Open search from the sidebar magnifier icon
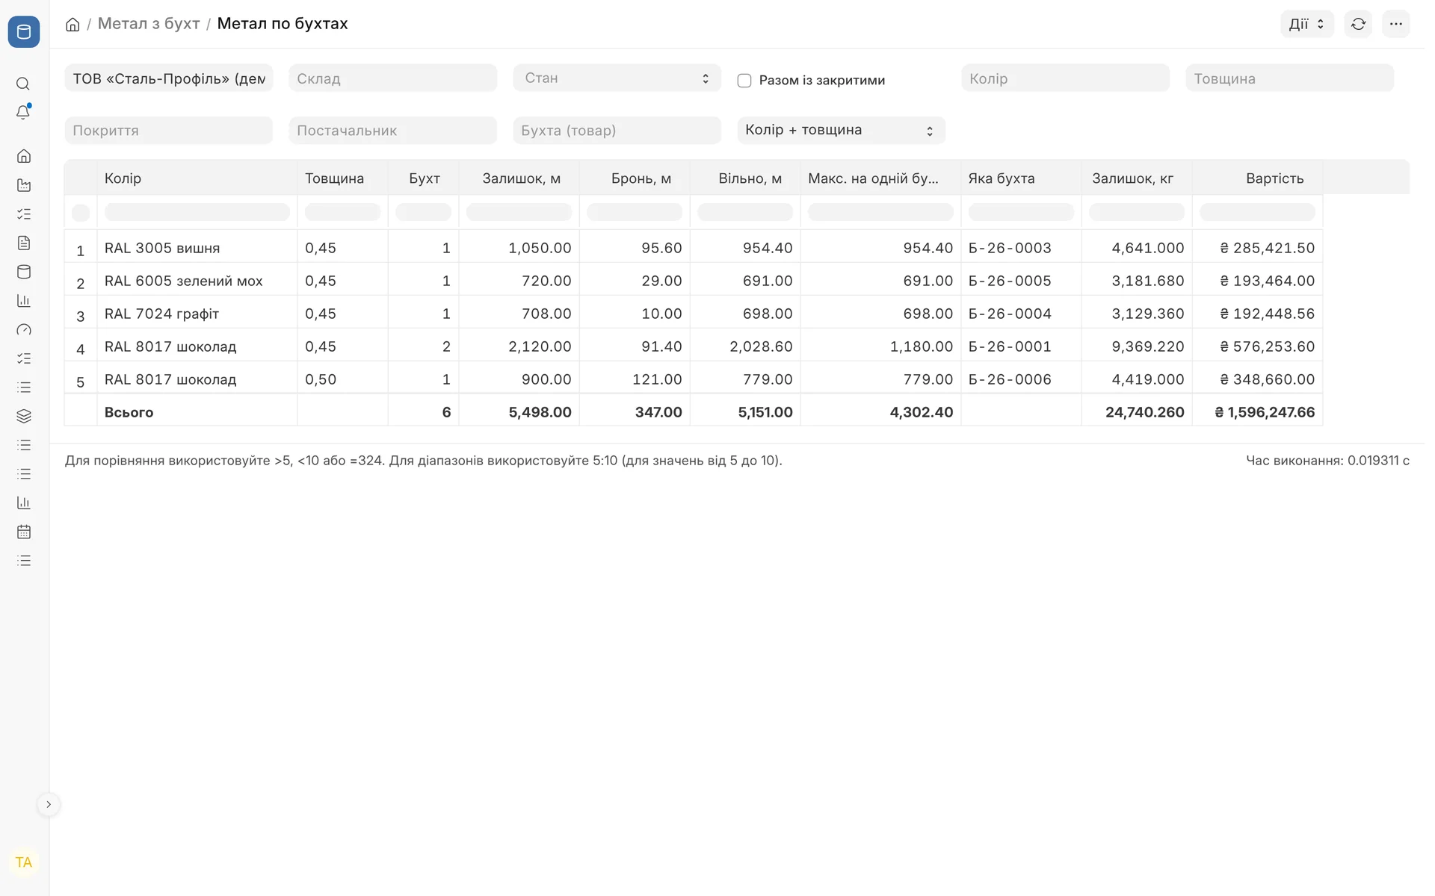Viewport: 1435px width, 896px height. pos(24,84)
